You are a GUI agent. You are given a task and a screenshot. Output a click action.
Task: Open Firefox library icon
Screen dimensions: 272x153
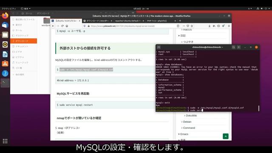(214, 26)
